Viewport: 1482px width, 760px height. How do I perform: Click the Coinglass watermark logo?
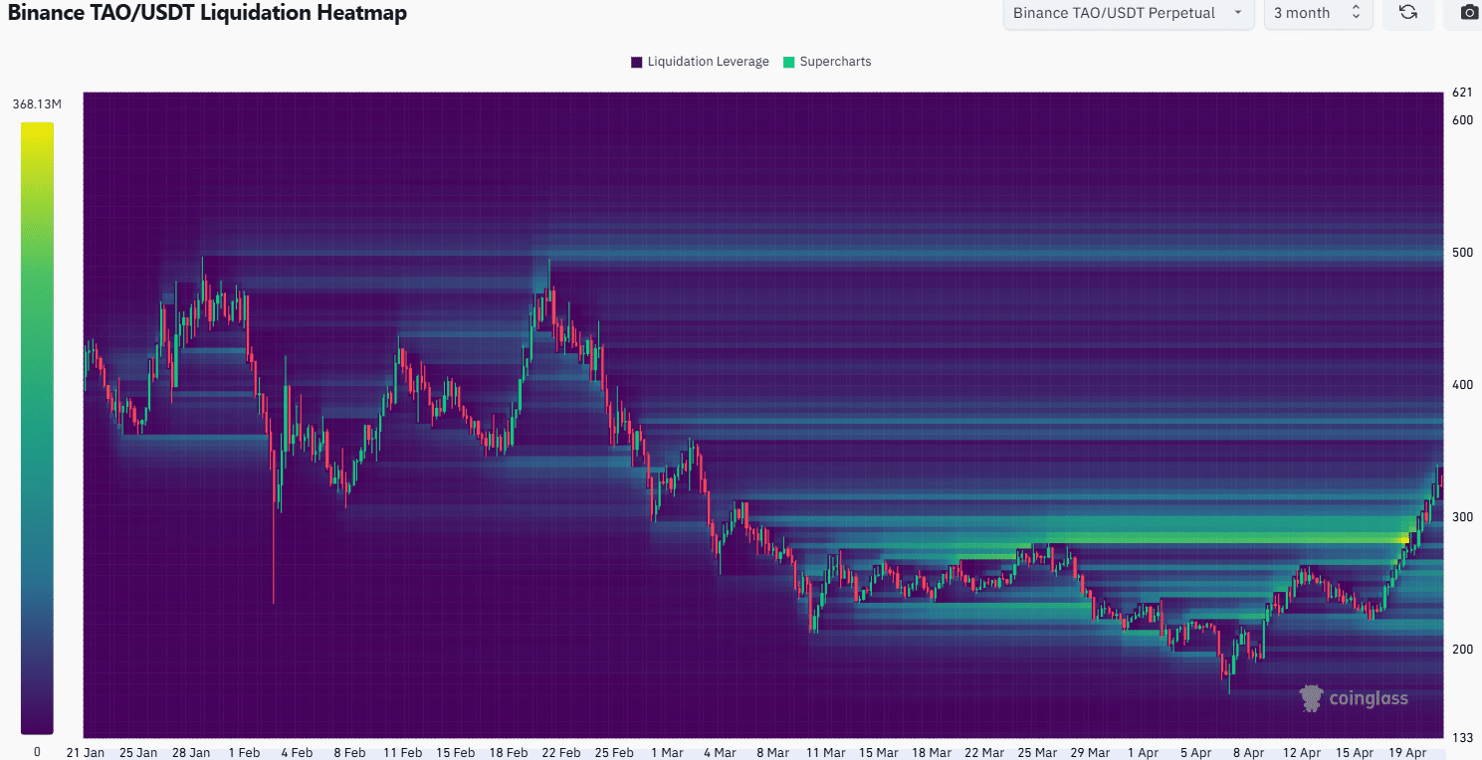pyautogui.click(x=1354, y=697)
